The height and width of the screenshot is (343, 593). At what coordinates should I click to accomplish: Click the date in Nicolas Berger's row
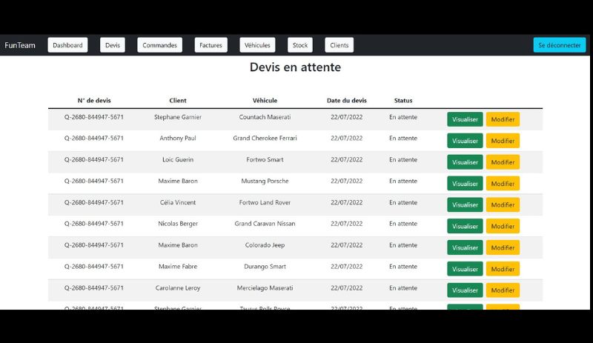click(x=347, y=224)
